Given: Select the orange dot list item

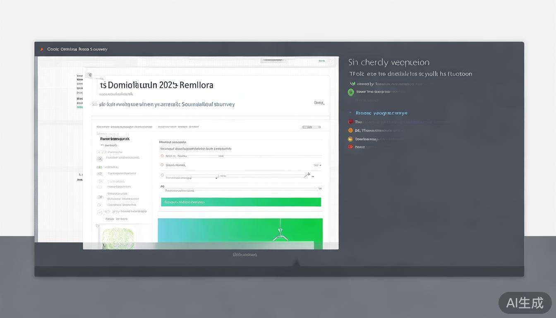Looking at the screenshot, I should (350, 130).
